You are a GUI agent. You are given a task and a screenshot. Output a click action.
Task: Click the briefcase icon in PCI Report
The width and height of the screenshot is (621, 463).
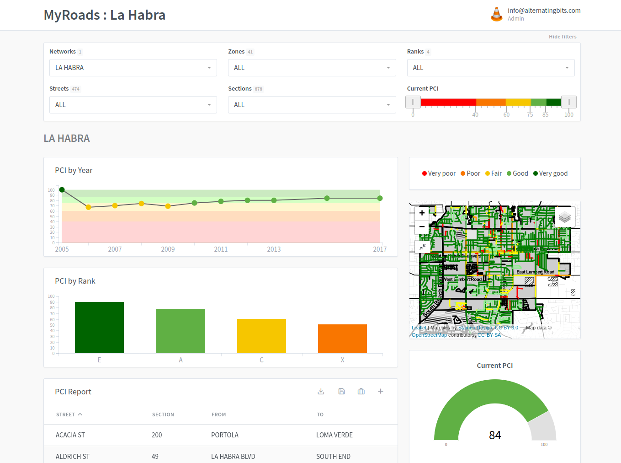click(361, 392)
